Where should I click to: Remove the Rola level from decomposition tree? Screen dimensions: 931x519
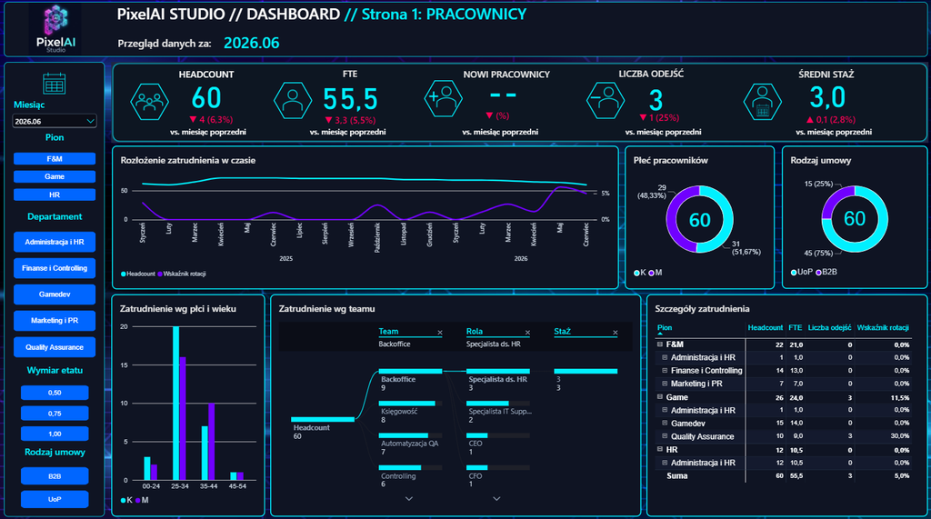click(x=527, y=333)
